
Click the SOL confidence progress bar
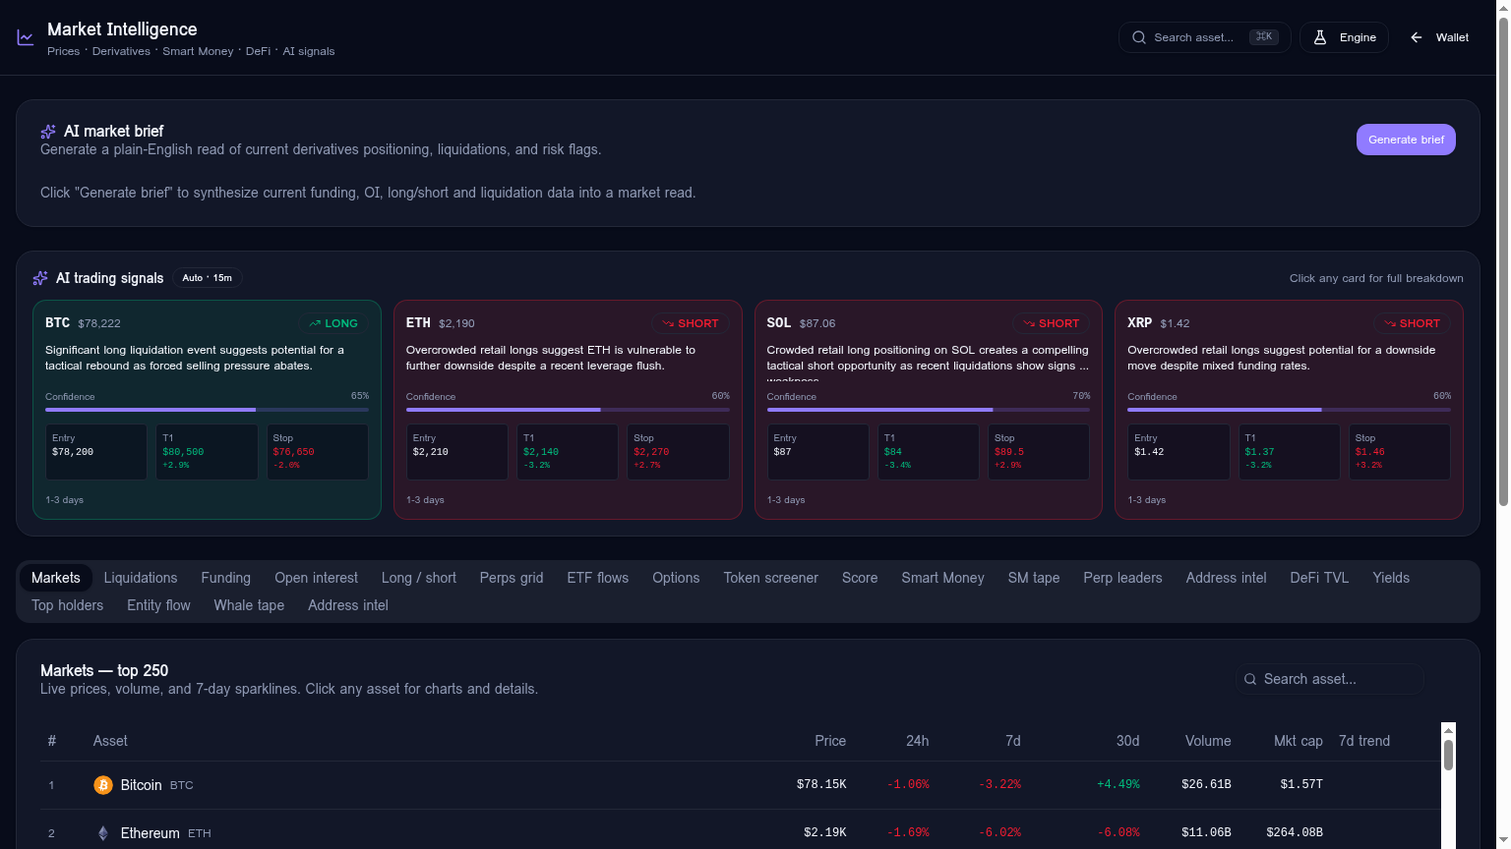click(929, 410)
